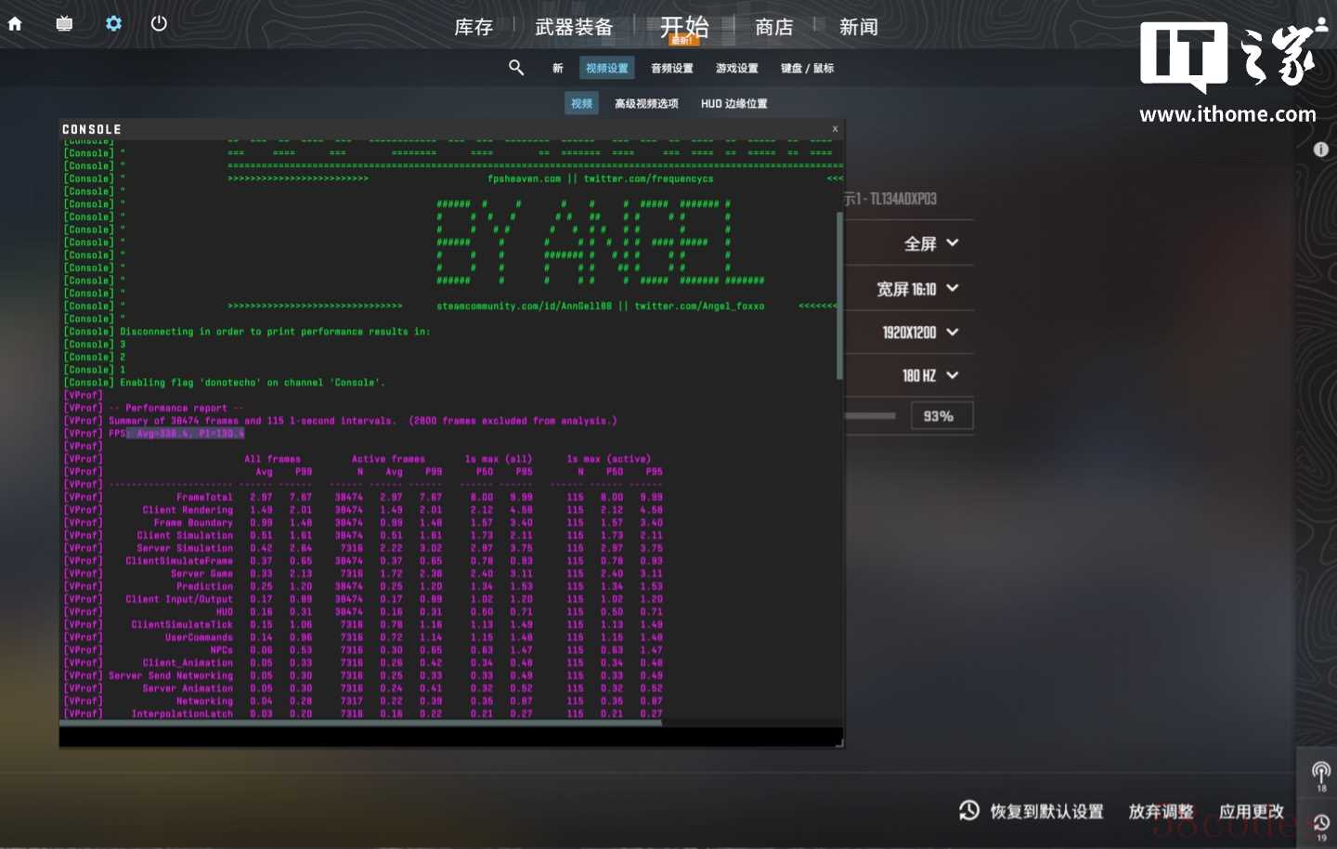Screen dimensions: 1337x849
Task: Open the 180 HZ refresh rate dropdown
Action: 930,375
